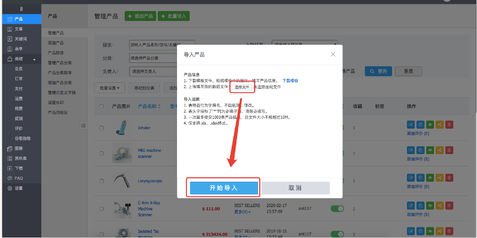
Task: Click red delete icon in MRI machine row
Action: coord(449,149)
